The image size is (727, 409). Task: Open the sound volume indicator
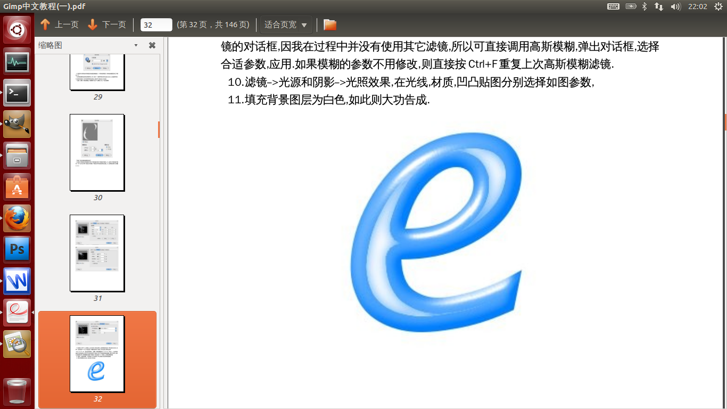[676, 6]
